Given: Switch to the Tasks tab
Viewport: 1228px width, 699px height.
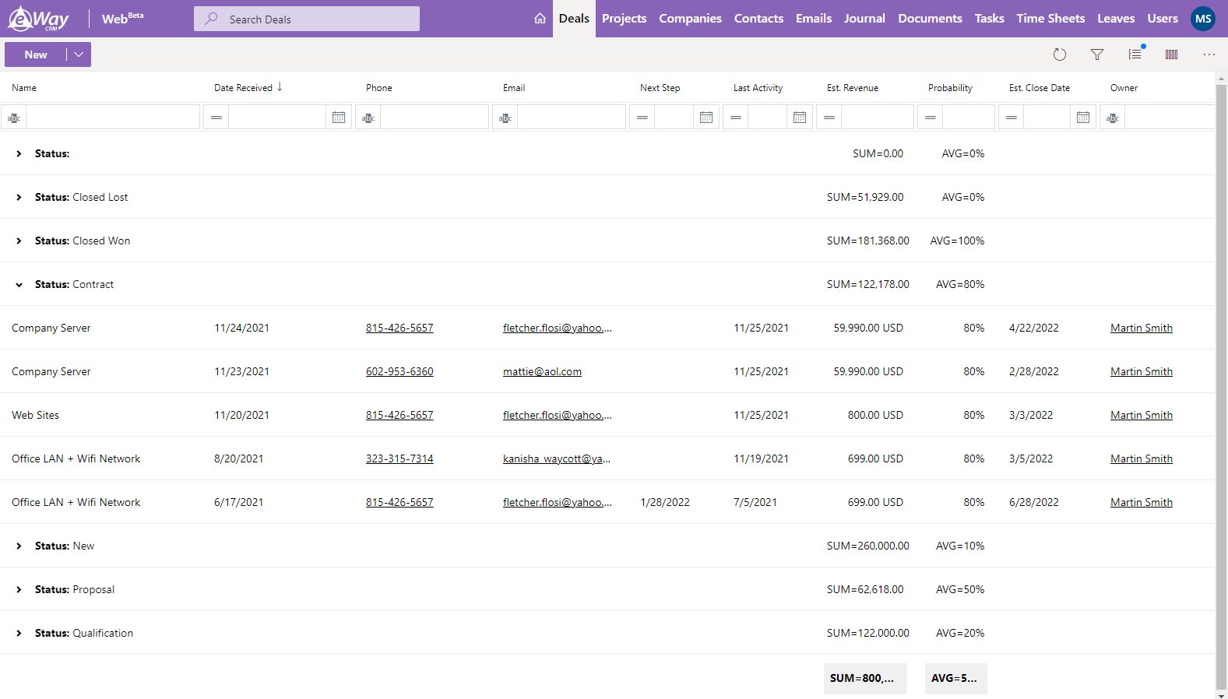Looking at the screenshot, I should (x=989, y=19).
